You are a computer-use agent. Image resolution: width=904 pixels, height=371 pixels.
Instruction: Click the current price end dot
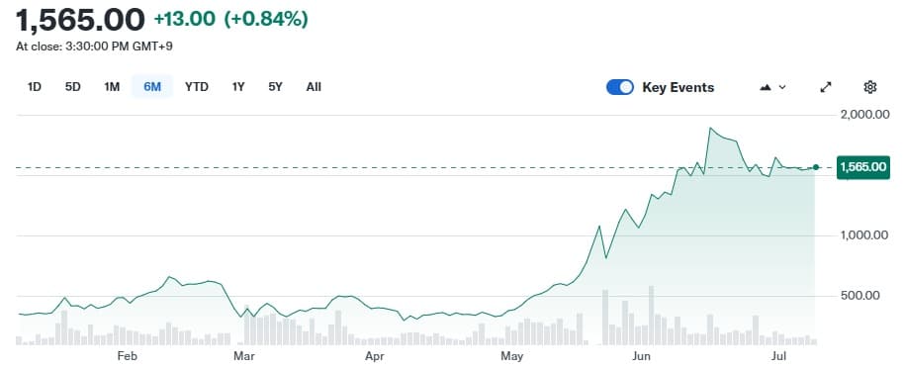coord(815,167)
